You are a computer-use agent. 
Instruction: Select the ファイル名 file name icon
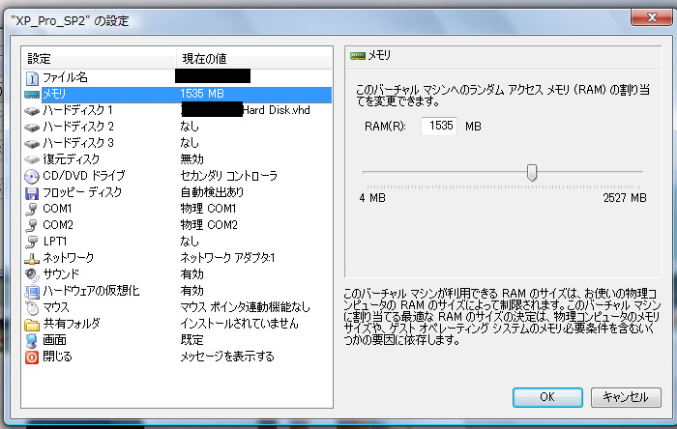coord(31,77)
